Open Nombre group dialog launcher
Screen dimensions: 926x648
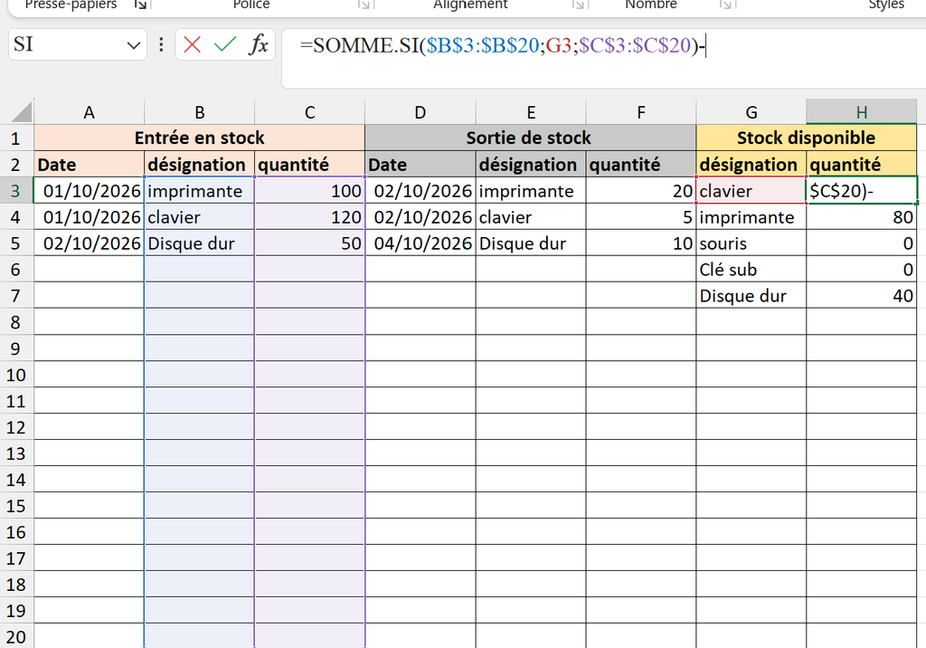(x=726, y=5)
